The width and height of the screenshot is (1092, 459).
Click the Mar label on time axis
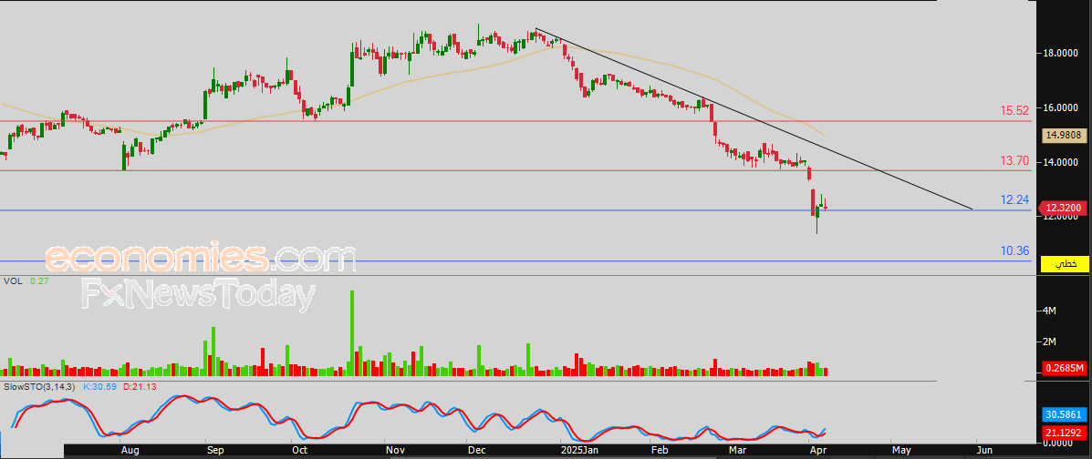pyautogui.click(x=737, y=451)
